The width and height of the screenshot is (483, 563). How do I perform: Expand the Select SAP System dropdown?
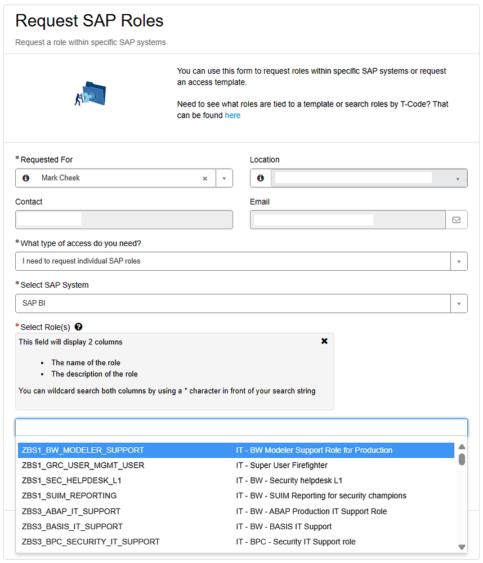click(459, 303)
